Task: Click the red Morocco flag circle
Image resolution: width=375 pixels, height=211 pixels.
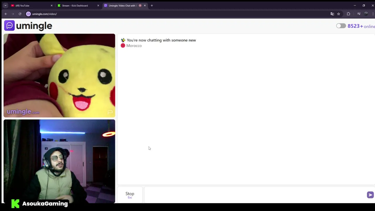Action: pos(123,45)
